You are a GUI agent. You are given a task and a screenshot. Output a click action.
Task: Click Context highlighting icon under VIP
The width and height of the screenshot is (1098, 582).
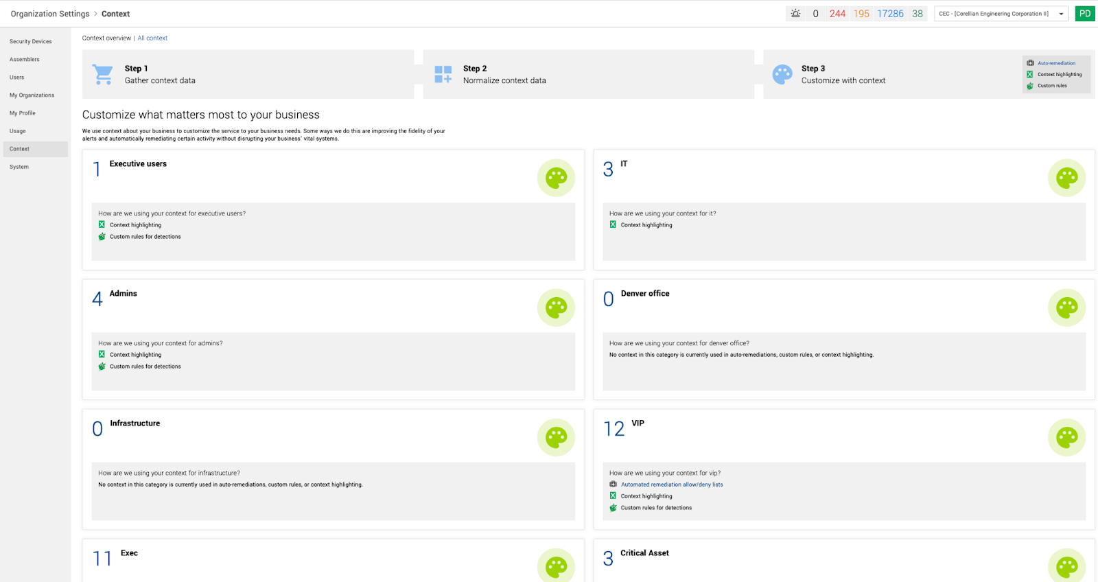613,496
